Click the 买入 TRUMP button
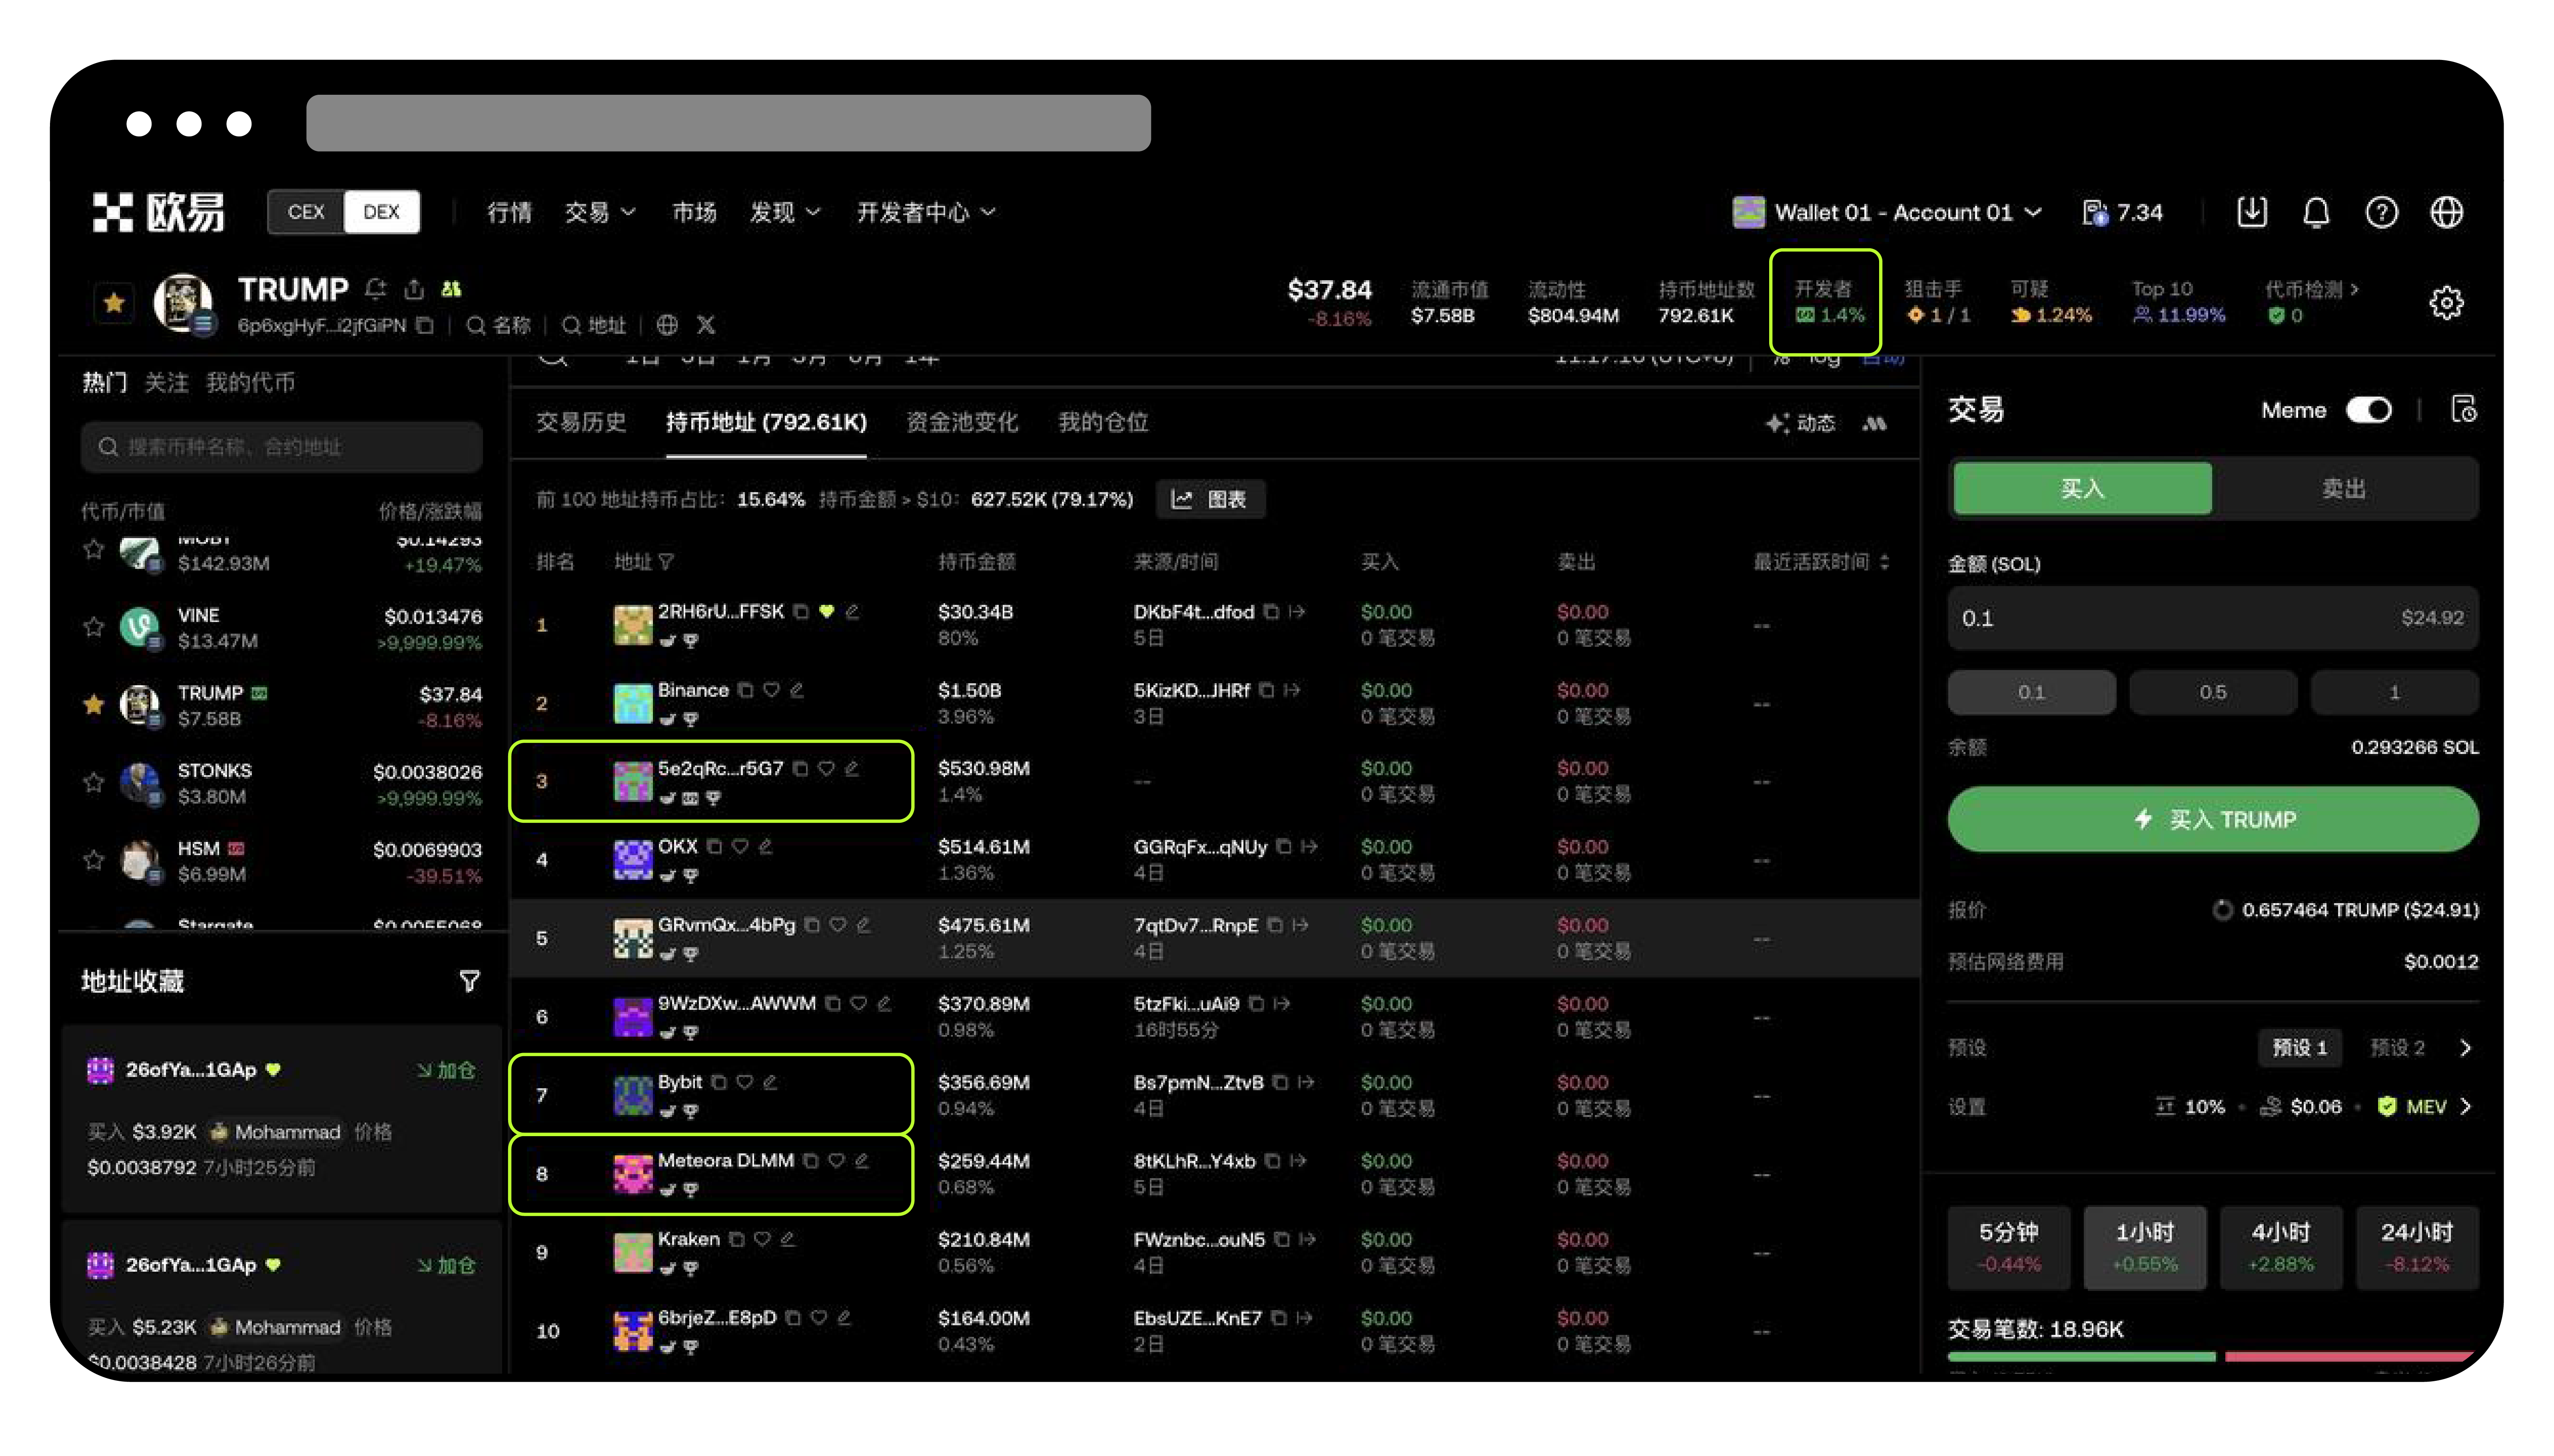 click(2212, 819)
